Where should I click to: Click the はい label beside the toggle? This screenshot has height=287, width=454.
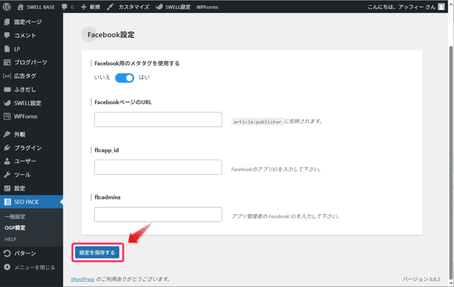click(144, 77)
